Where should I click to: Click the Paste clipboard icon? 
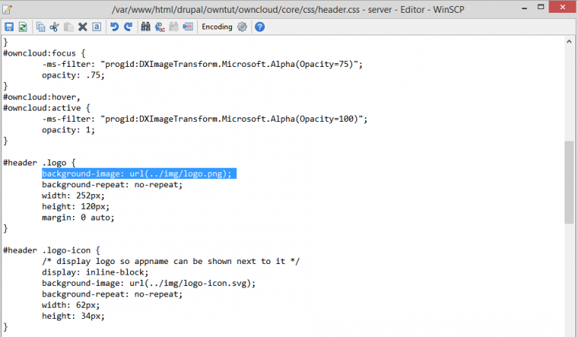[68, 26]
